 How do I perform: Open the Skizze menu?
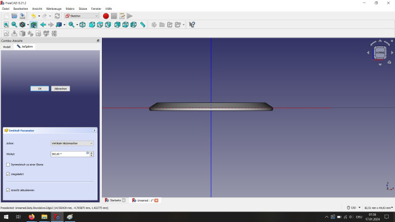83,9
